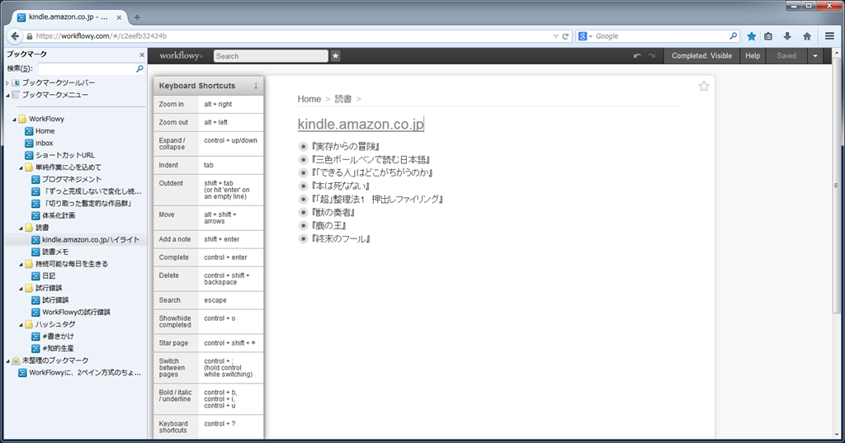The width and height of the screenshot is (845, 443).
Task: Click the search magnifier in Google box
Action: pyautogui.click(x=734, y=36)
